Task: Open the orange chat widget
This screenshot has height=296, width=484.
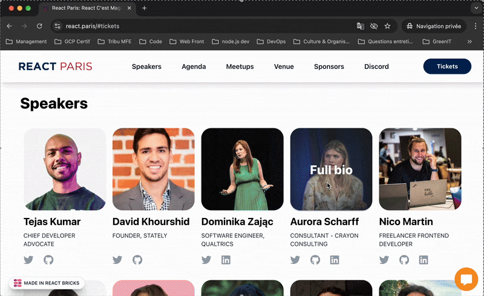Action: (x=466, y=279)
